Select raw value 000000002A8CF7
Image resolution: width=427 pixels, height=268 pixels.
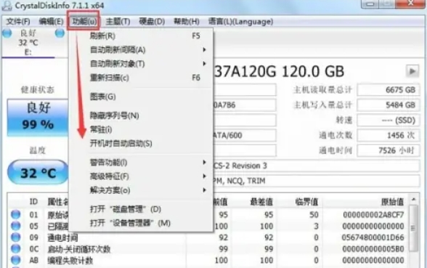click(373, 215)
